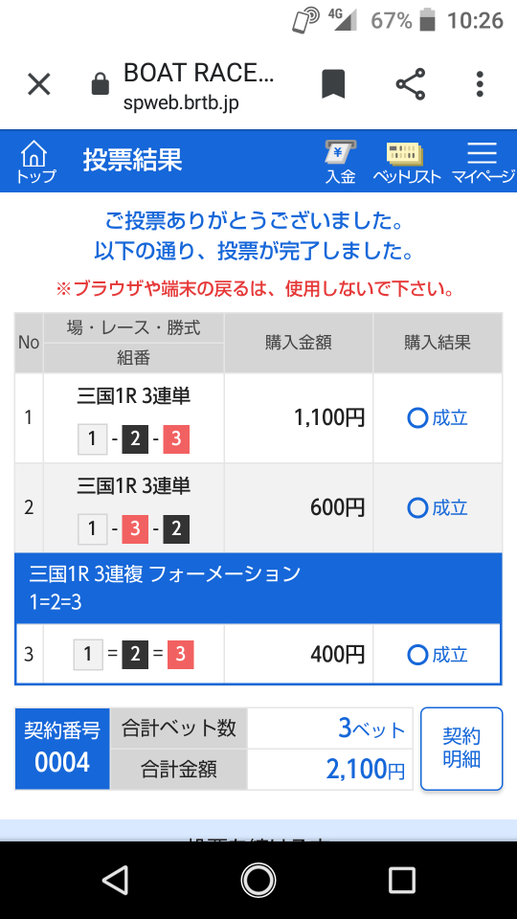The height and width of the screenshot is (919, 517).
Task: Tap the 2,100円 total amount
Action: coord(365,770)
